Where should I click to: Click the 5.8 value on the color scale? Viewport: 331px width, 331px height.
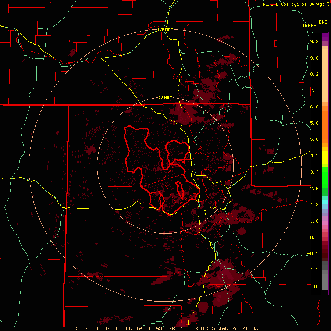(314, 123)
